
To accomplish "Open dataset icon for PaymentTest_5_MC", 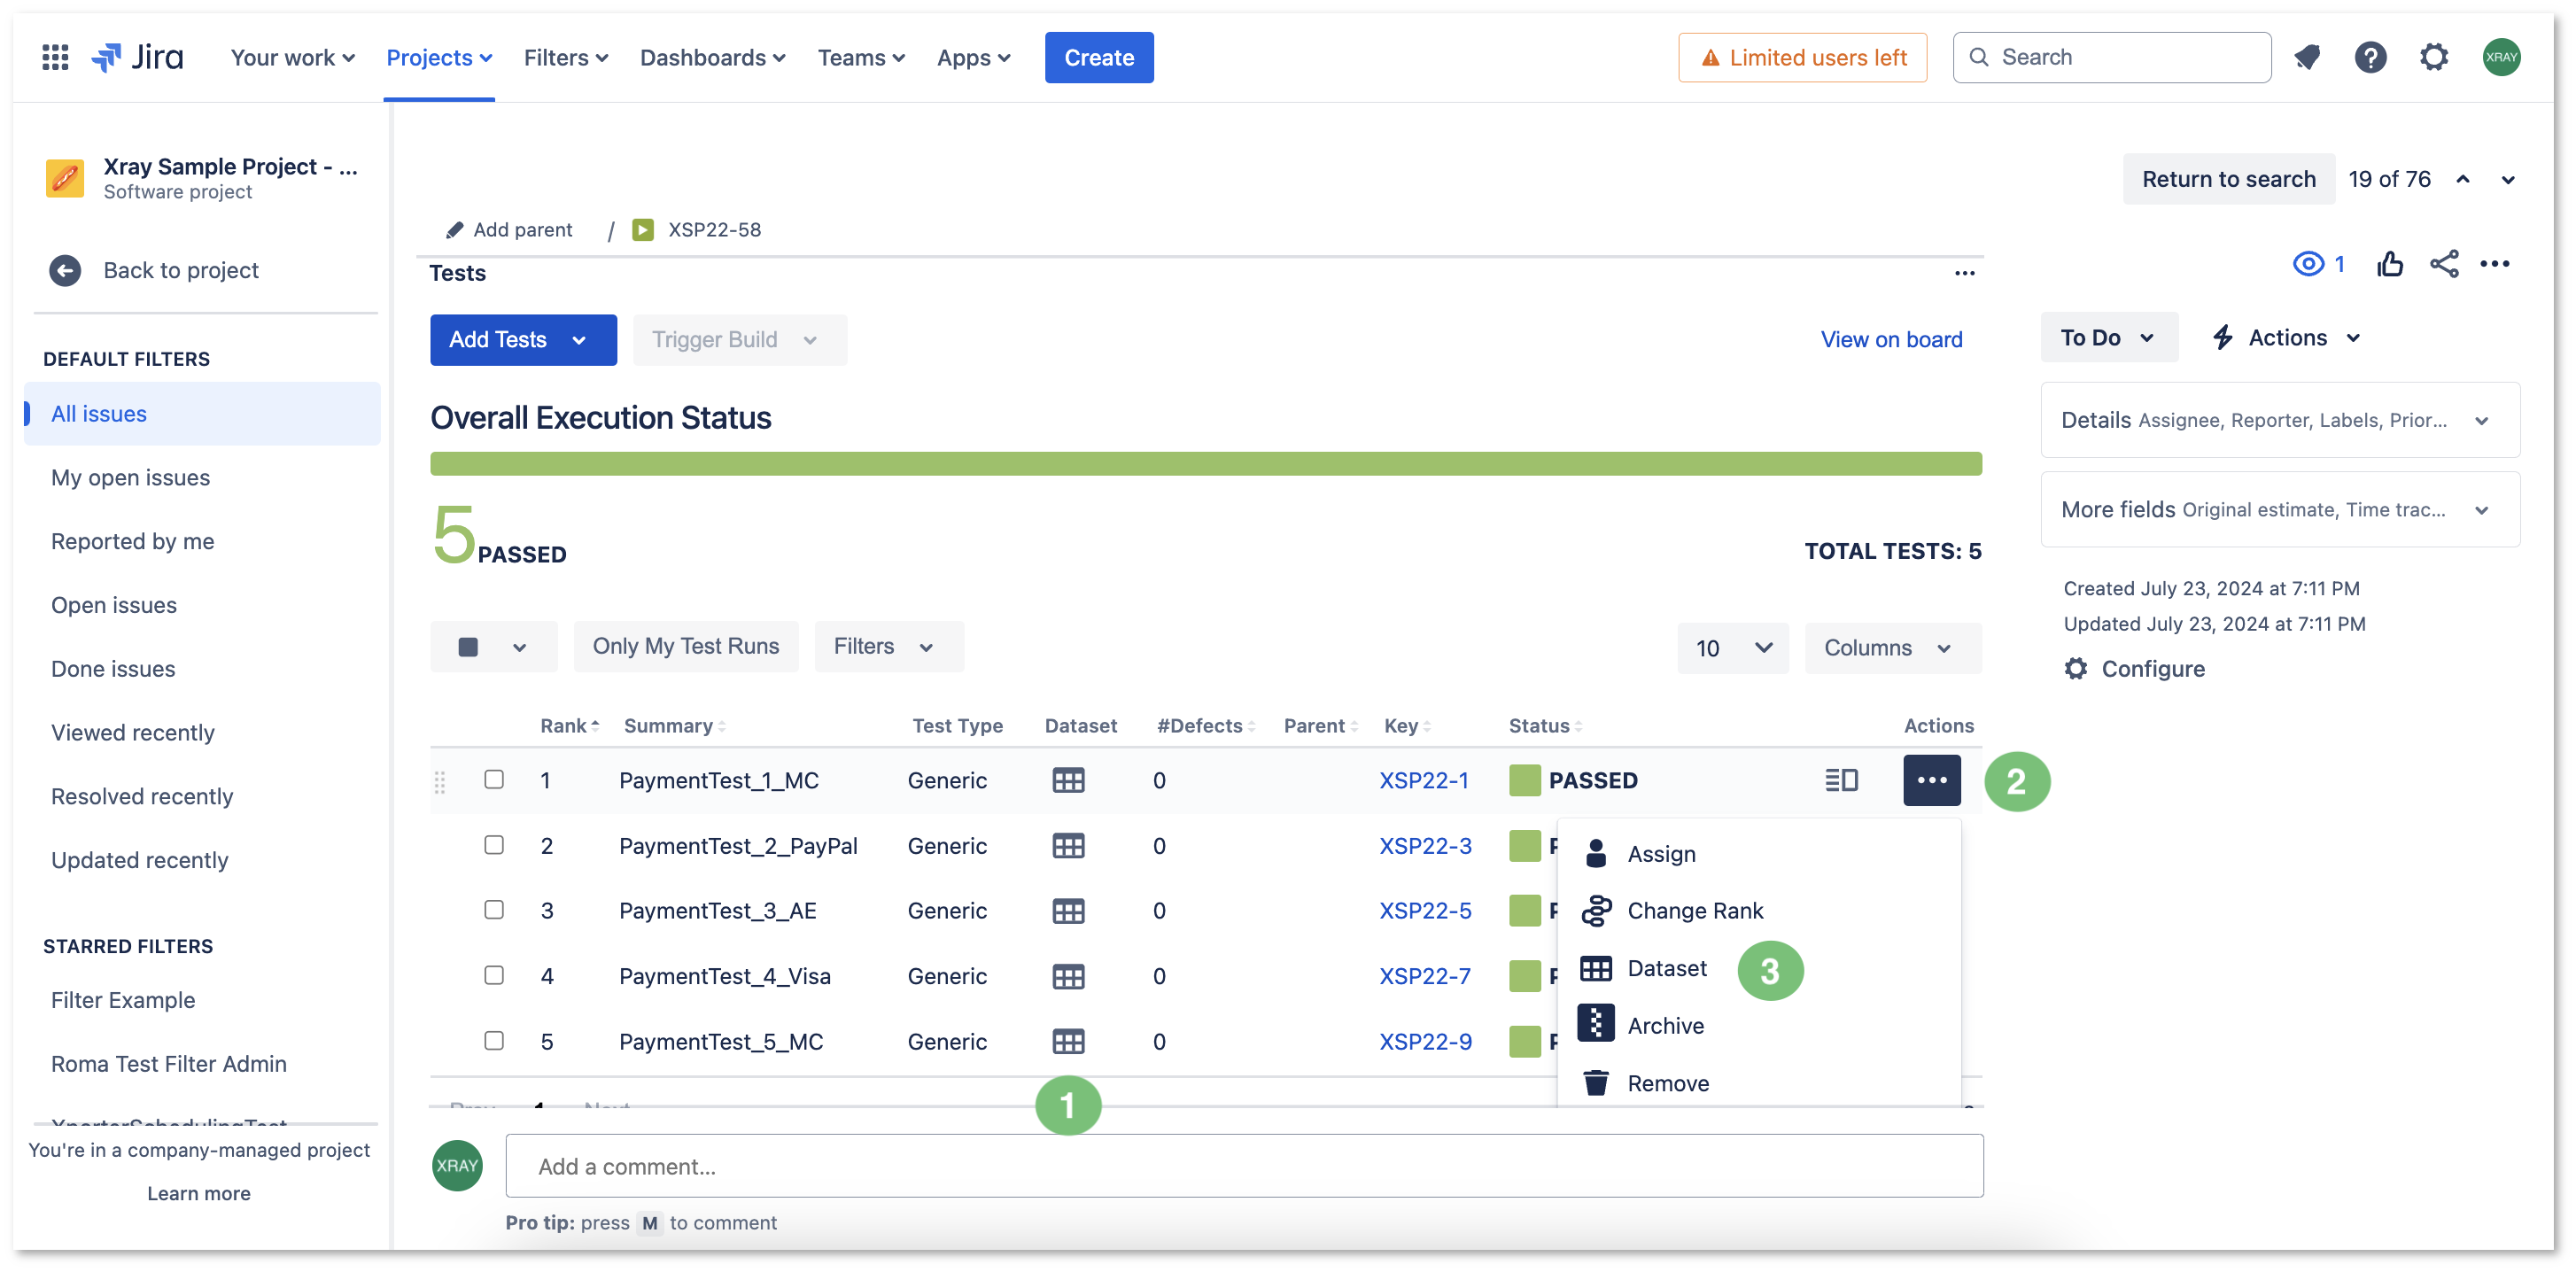I will (x=1068, y=1042).
